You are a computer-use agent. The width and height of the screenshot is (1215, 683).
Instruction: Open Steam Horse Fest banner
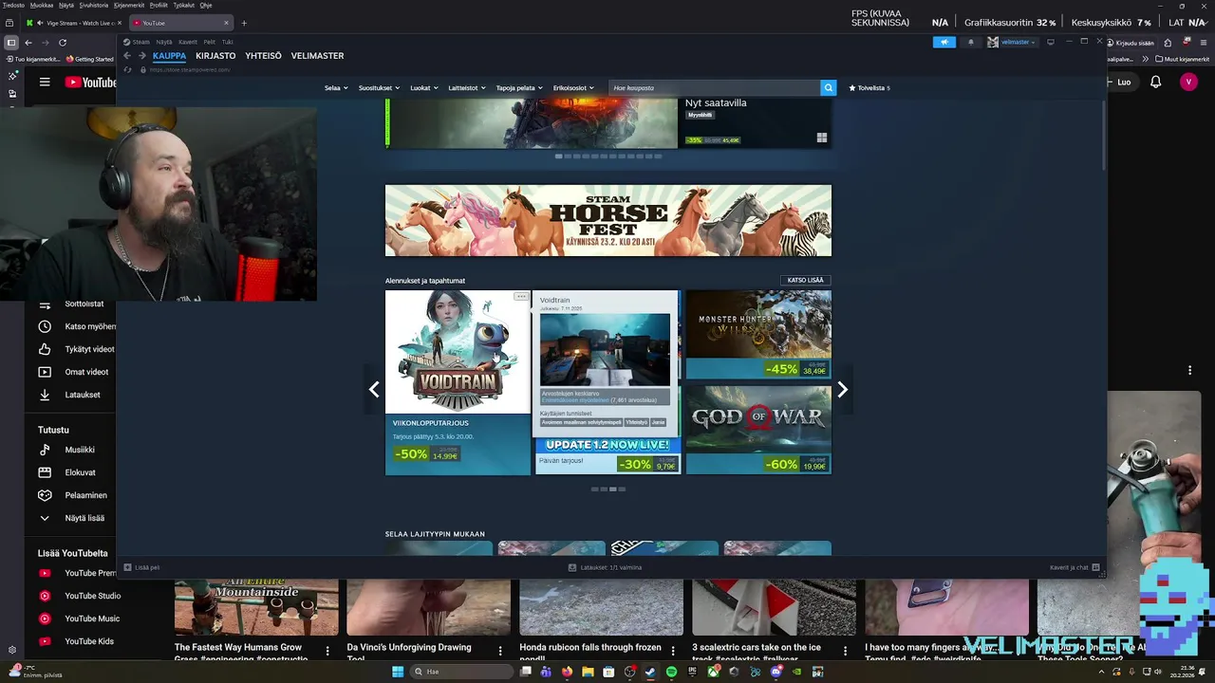pos(608,220)
